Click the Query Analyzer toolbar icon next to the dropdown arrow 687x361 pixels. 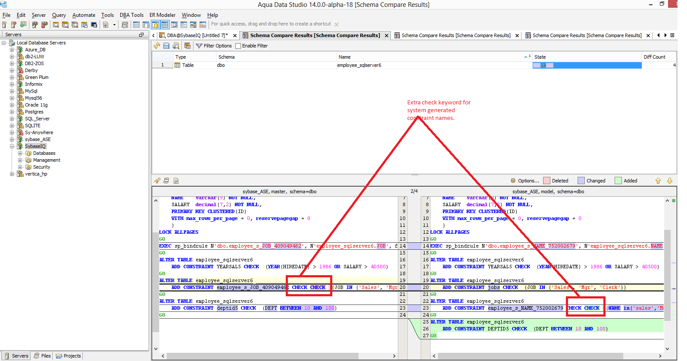(106, 25)
